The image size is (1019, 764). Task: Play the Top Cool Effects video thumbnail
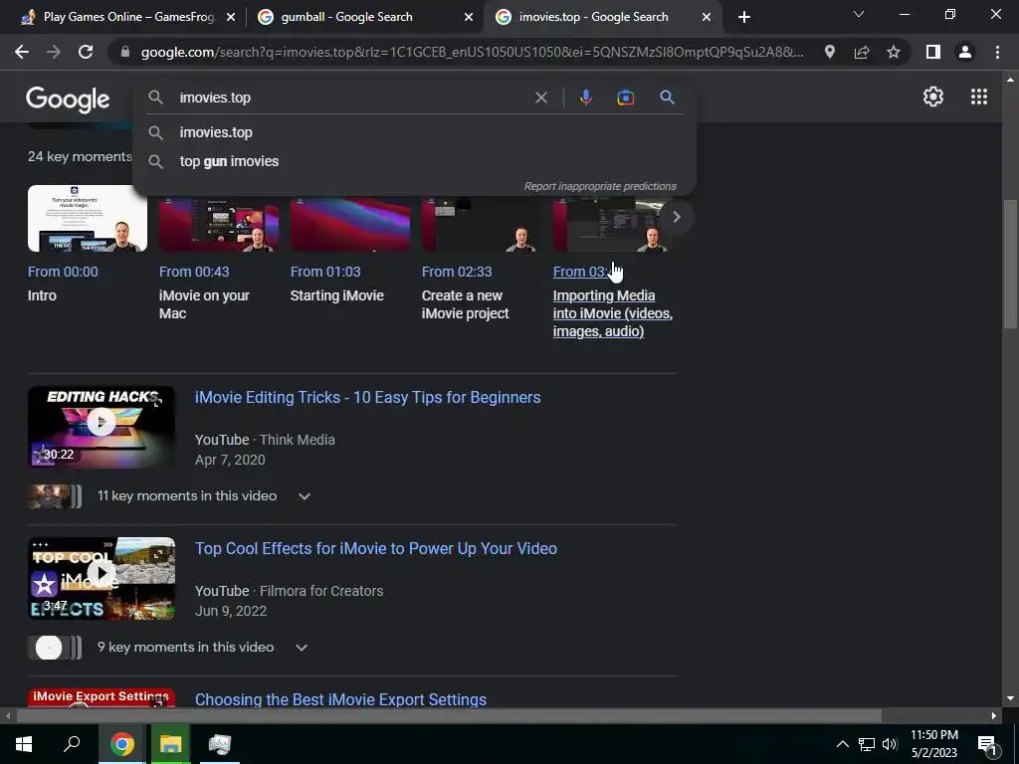[x=102, y=578]
